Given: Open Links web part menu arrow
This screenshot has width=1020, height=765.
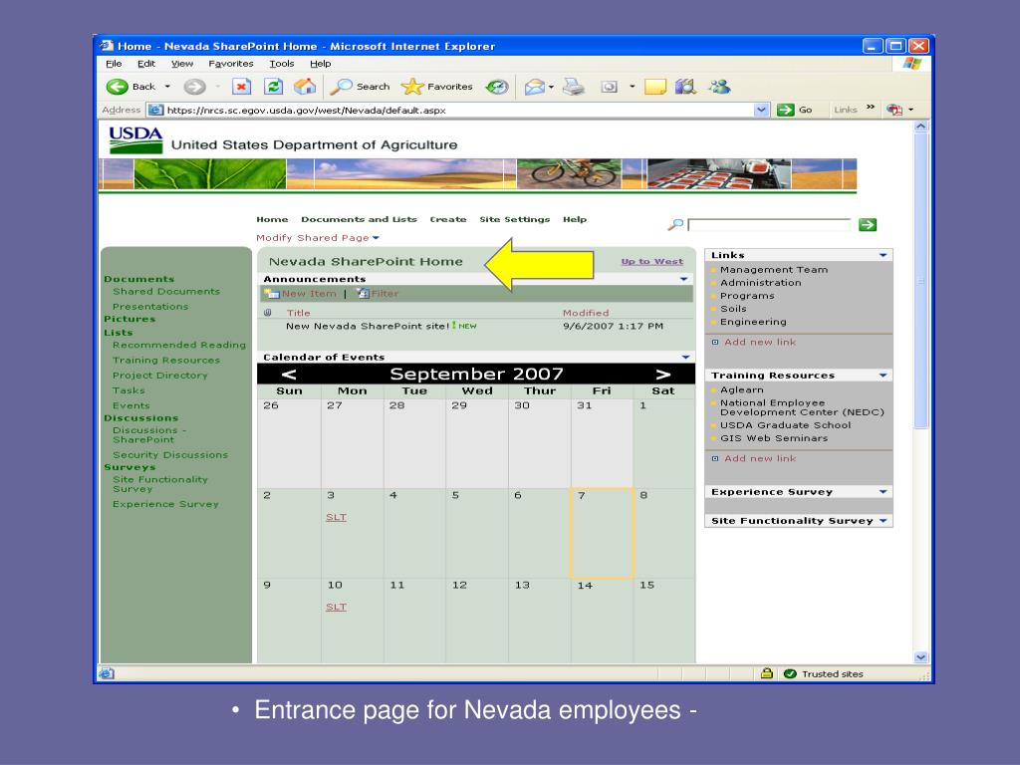Looking at the screenshot, I should click(883, 255).
